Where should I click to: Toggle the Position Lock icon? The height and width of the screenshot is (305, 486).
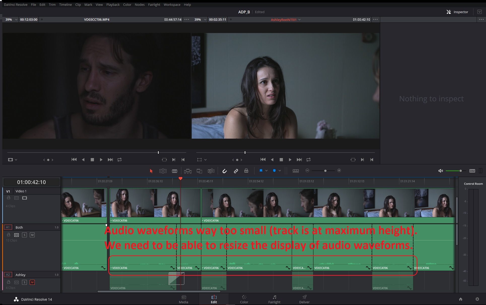tap(246, 171)
